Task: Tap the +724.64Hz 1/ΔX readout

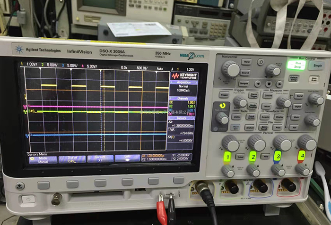Action: (x=186, y=133)
